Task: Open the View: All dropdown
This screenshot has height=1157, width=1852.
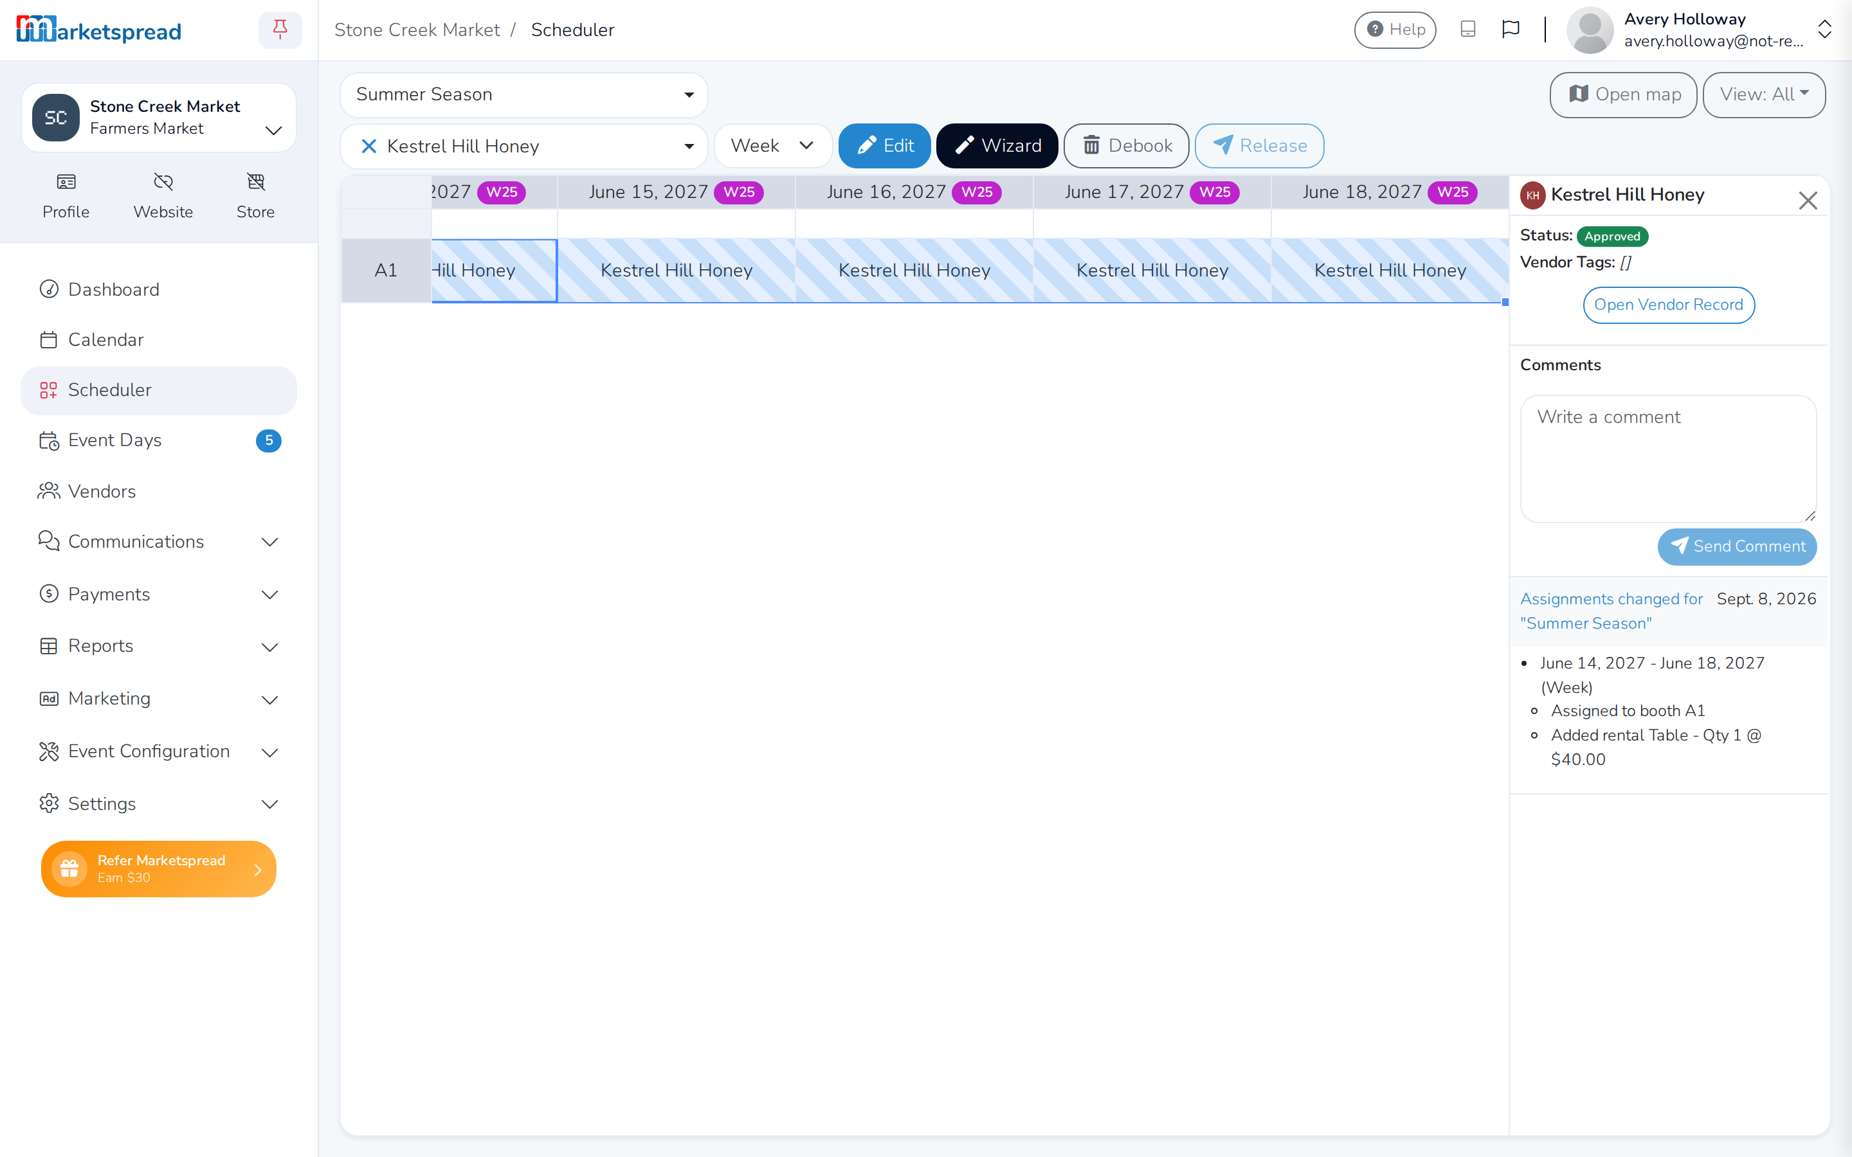Action: pyautogui.click(x=1764, y=95)
